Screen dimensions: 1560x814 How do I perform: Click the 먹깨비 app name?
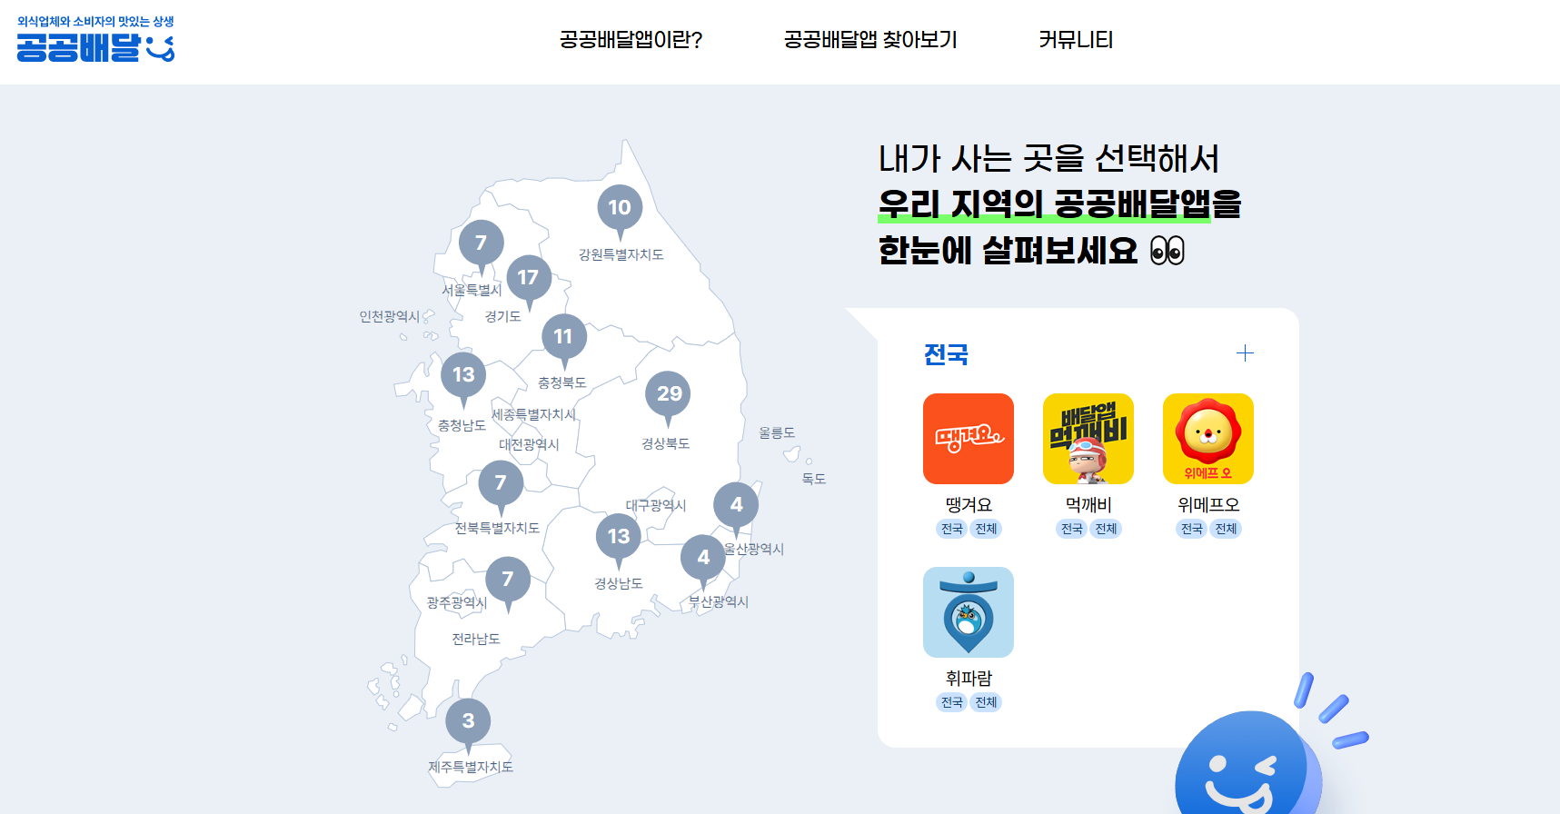(x=1088, y=504)
